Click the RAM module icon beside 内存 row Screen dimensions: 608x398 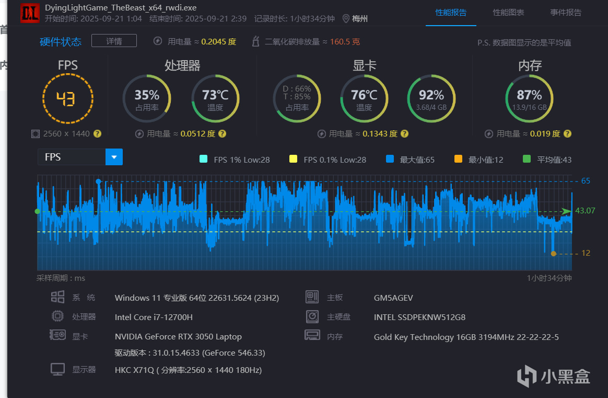pos(312,335)
